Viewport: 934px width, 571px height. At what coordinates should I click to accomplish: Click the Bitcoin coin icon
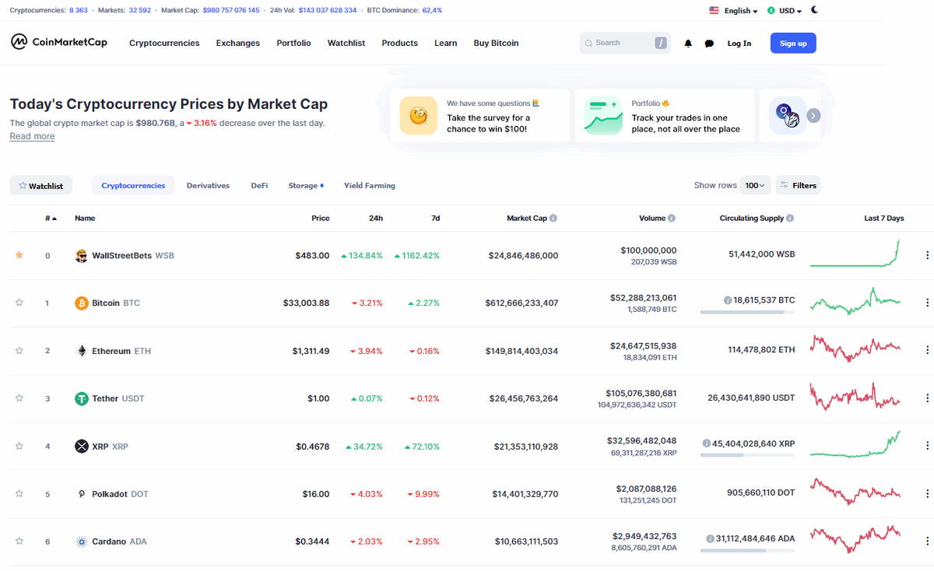point(81,303)
